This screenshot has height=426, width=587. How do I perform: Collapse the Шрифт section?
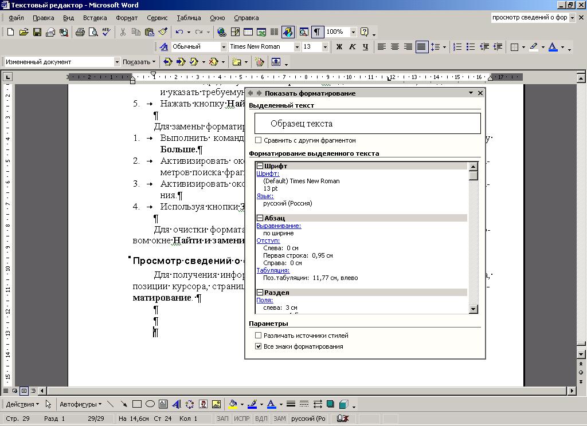coord(260,165)
